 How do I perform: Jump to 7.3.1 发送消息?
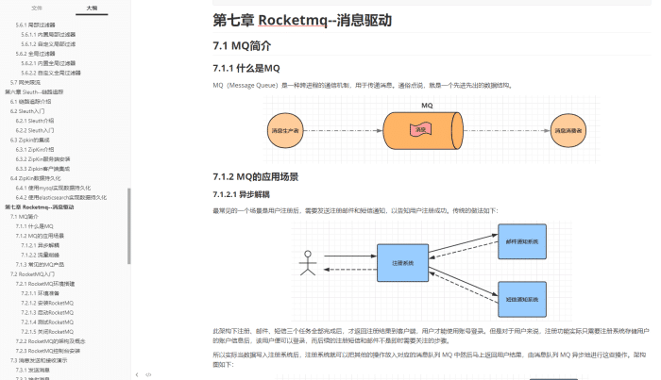coord(33,370)
